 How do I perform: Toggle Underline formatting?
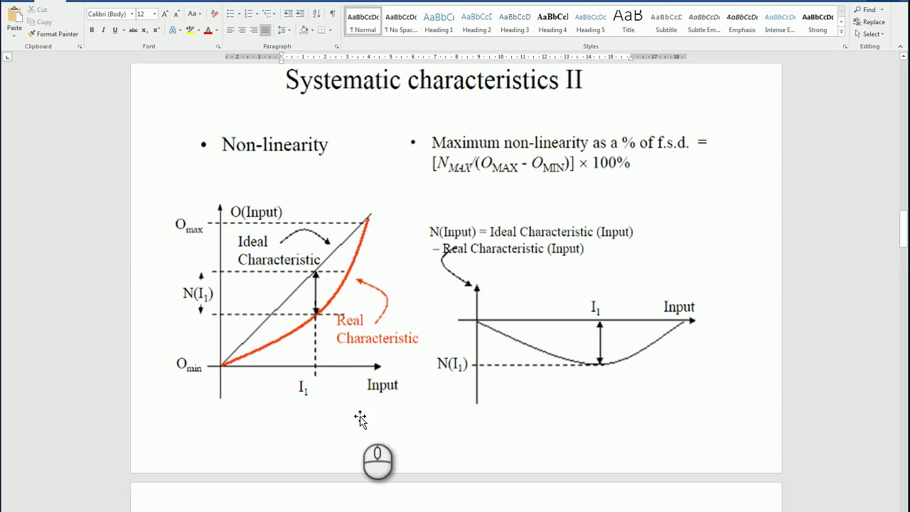[x=114, y=31]
